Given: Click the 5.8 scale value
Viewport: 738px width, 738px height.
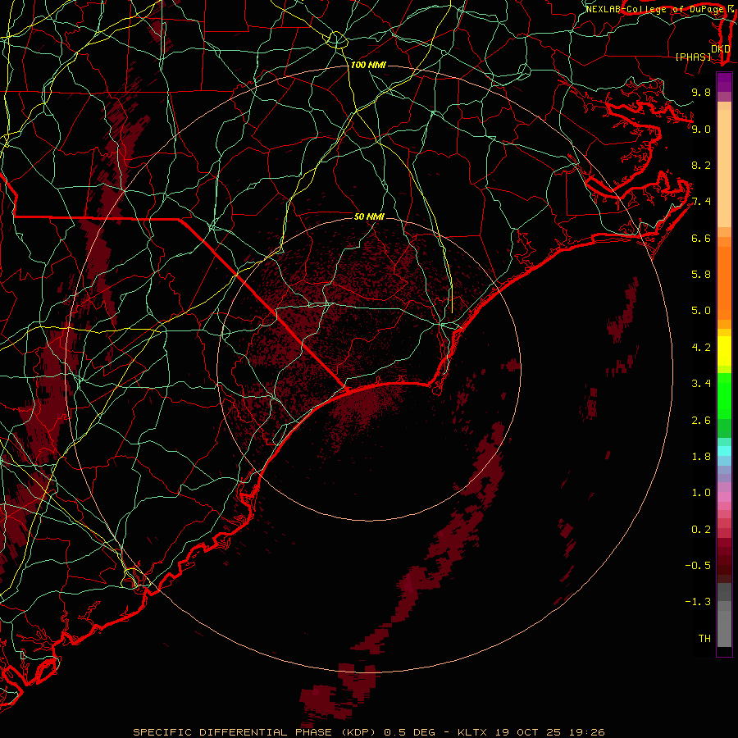Looking at the screenshot, I should pyautogui.click(x=701, y=275).
